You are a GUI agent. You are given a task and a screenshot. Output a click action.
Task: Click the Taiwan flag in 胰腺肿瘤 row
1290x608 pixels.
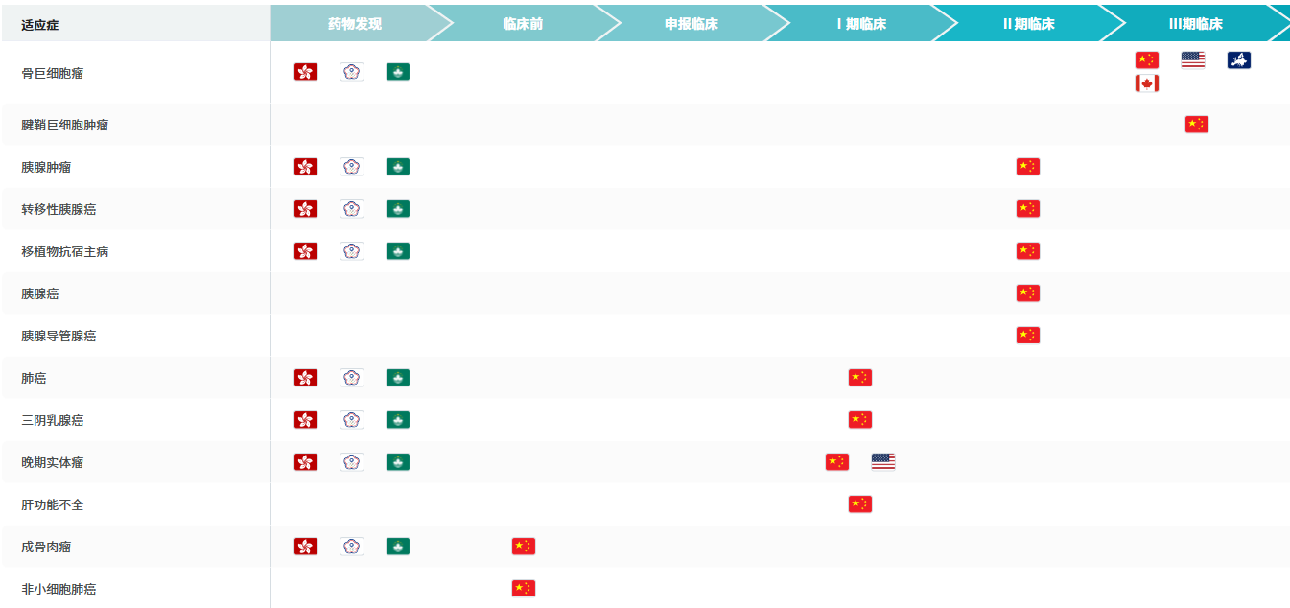pos(352,167)
